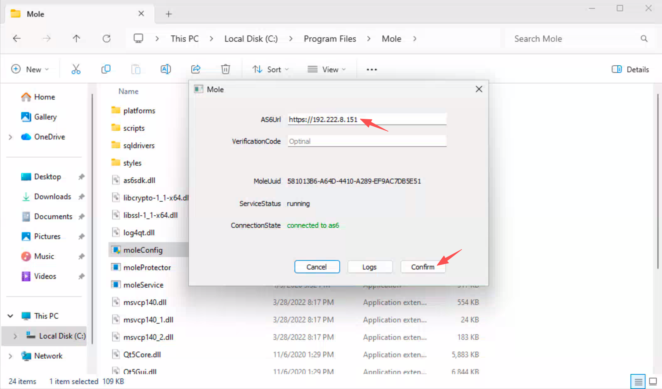The height and width of the screenshot is (389, 662).
Task: Switch to details list view in status bar
Action: (638, 381)
